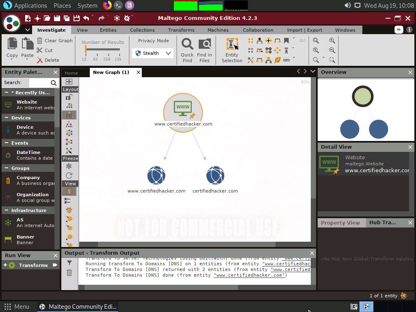Open the View ribbon tab

[x=82, y=30]
